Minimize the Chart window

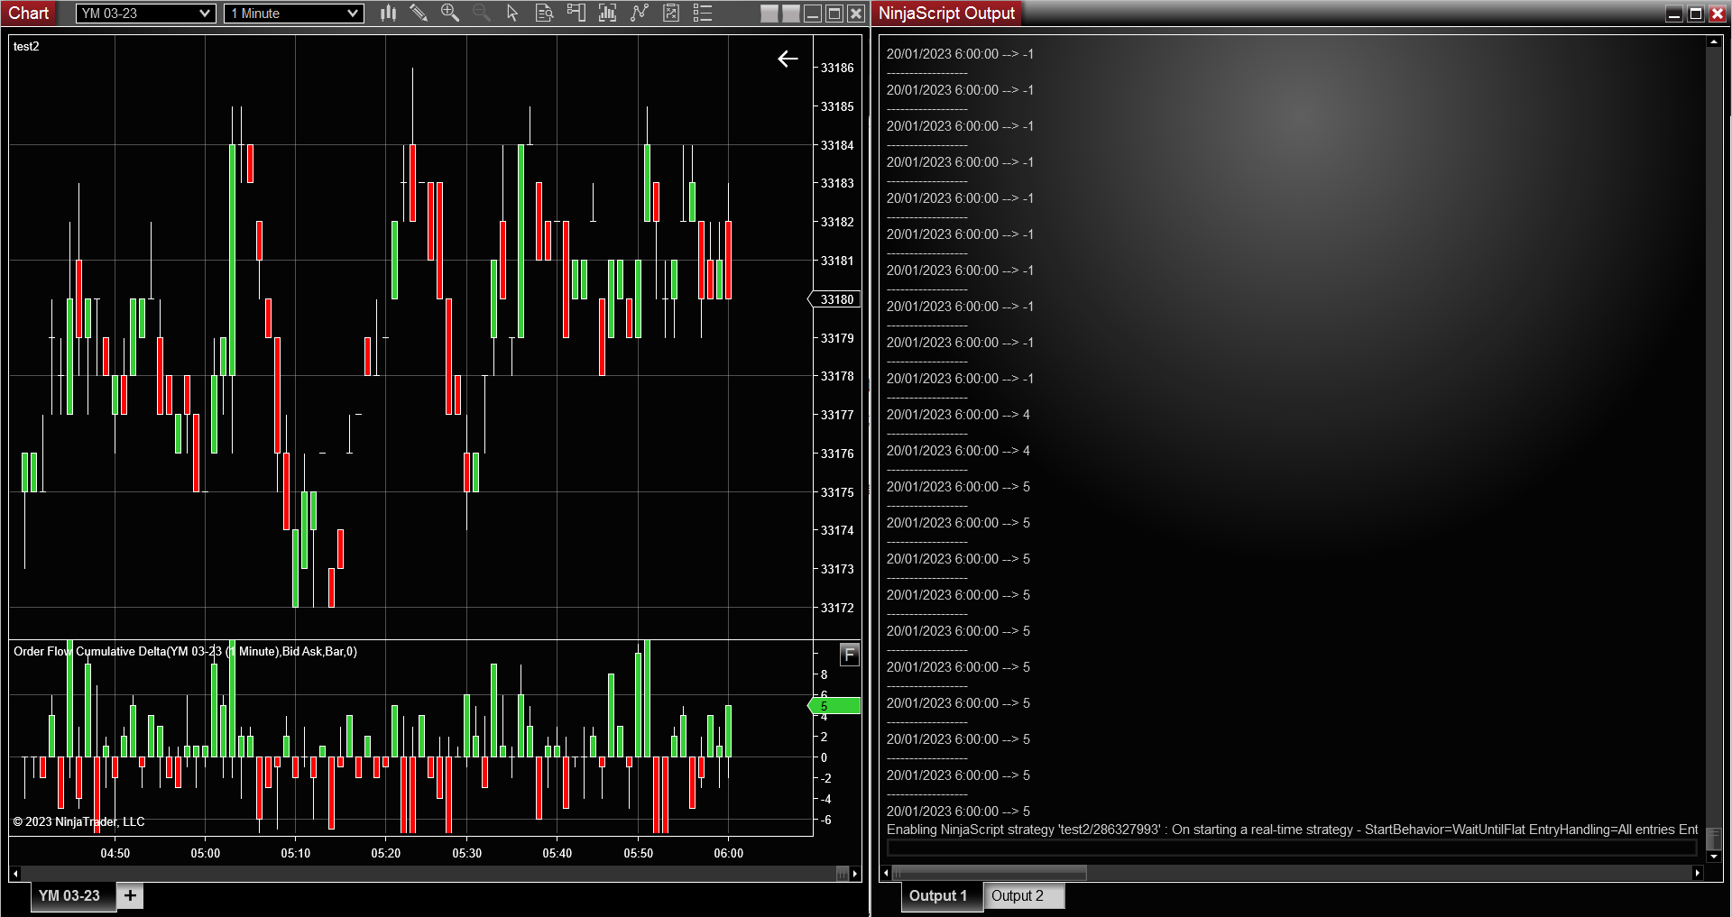click(x=813, y=14)
